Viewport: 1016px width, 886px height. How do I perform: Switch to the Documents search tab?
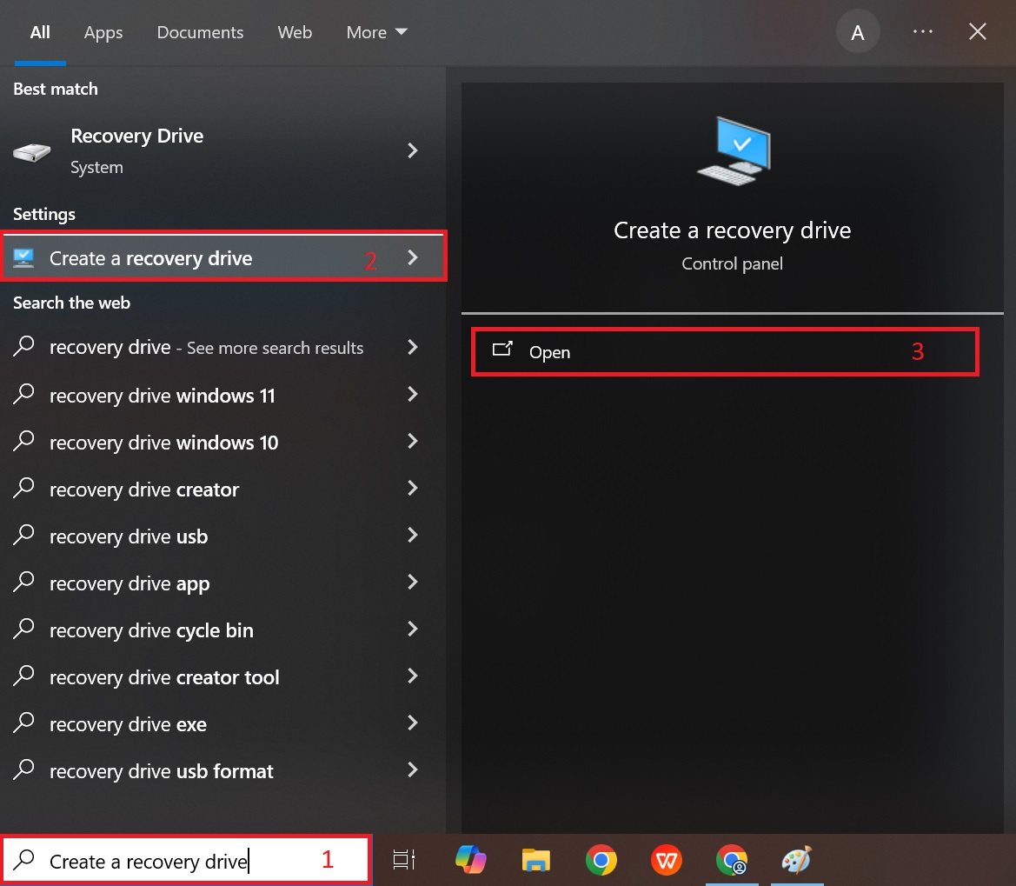(x=200, y=32)
